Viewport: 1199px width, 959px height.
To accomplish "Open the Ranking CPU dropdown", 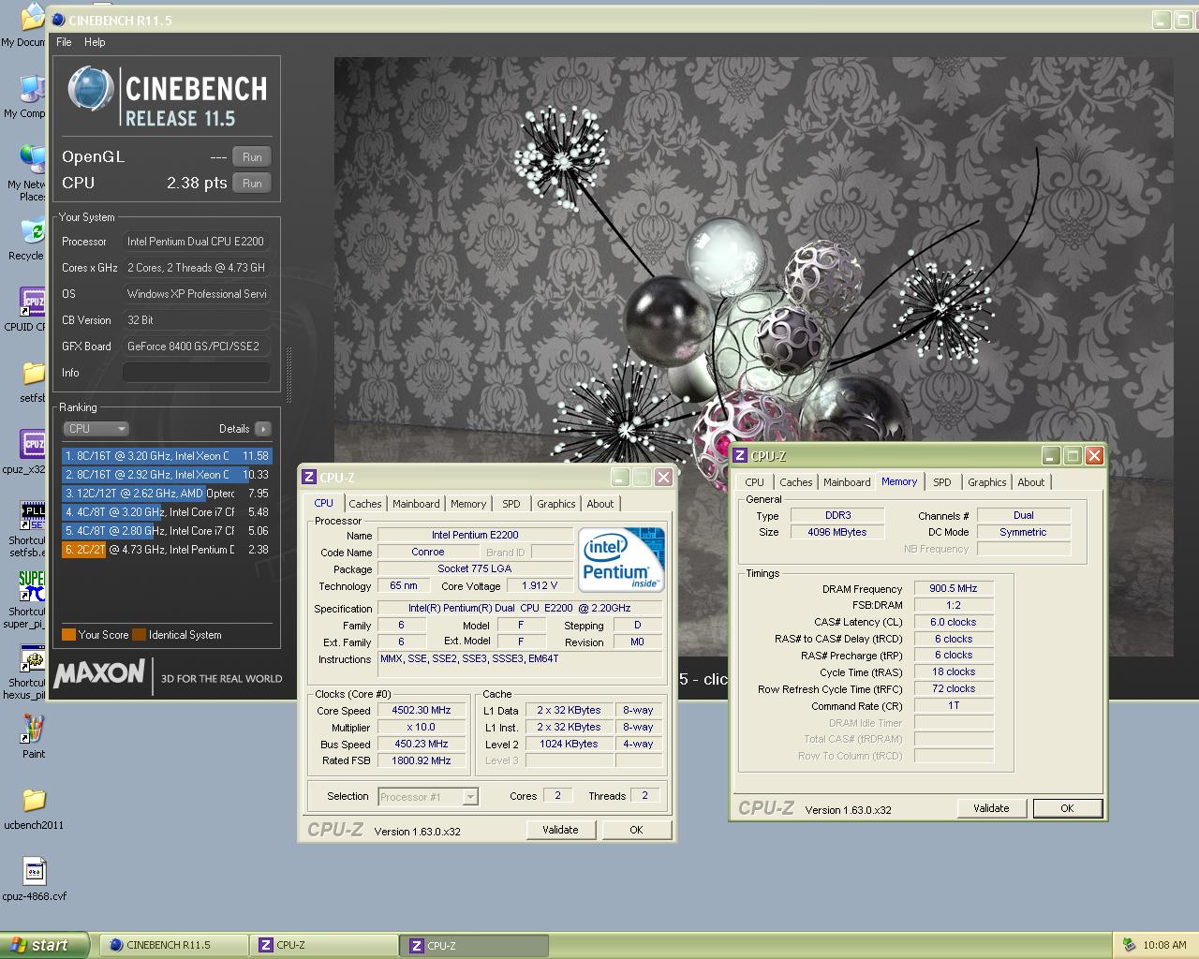I will [96, 429].
